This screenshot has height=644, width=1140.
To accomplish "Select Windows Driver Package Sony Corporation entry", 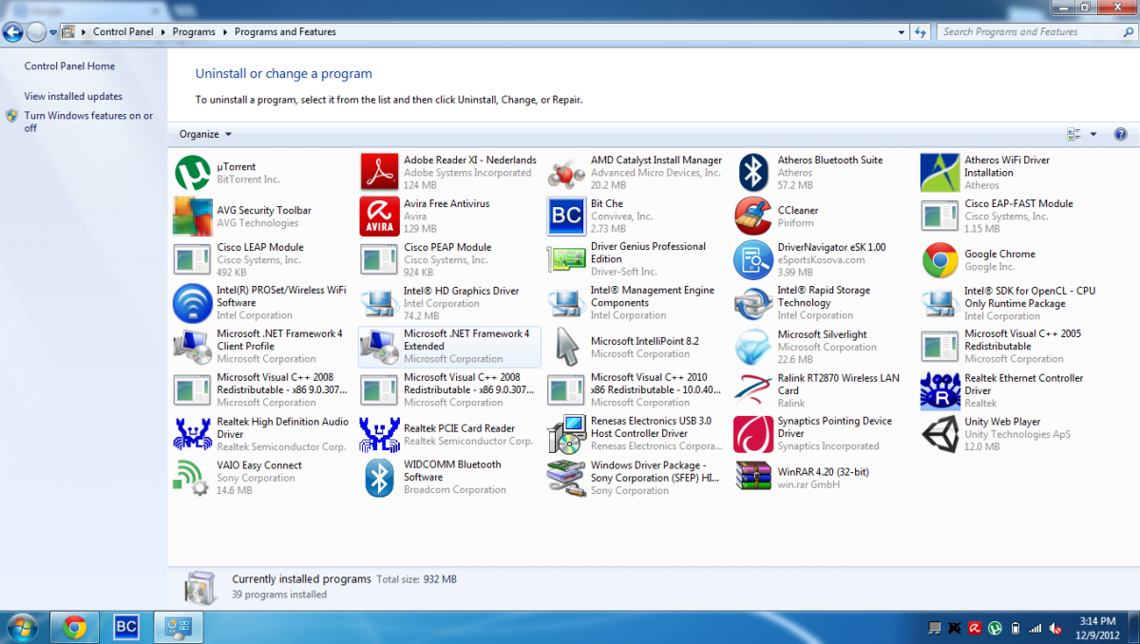I will click(x=636, y=478).
